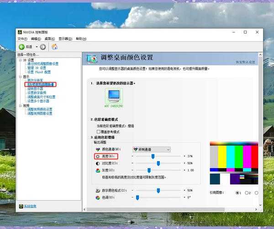274x229 pixels.
Task: Click the hue (色调) color icon
Action: point(98,197)
